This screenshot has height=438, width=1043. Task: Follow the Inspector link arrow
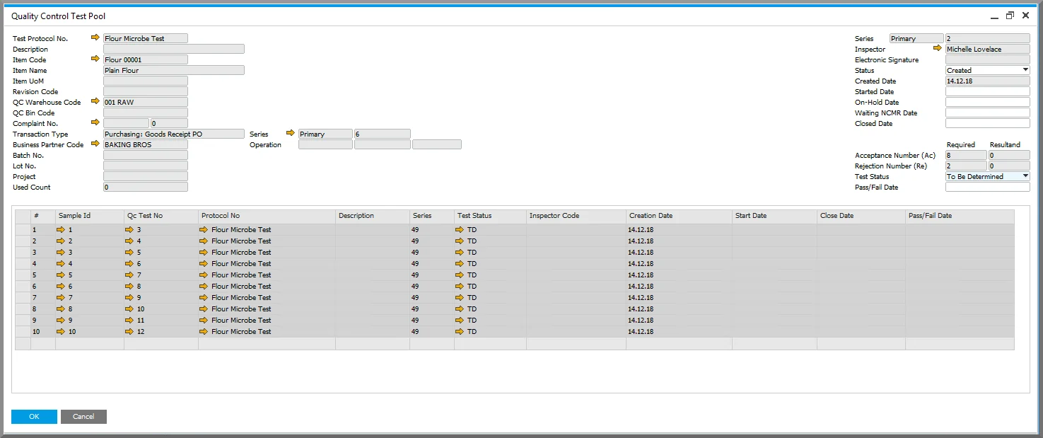coord(938,49)
